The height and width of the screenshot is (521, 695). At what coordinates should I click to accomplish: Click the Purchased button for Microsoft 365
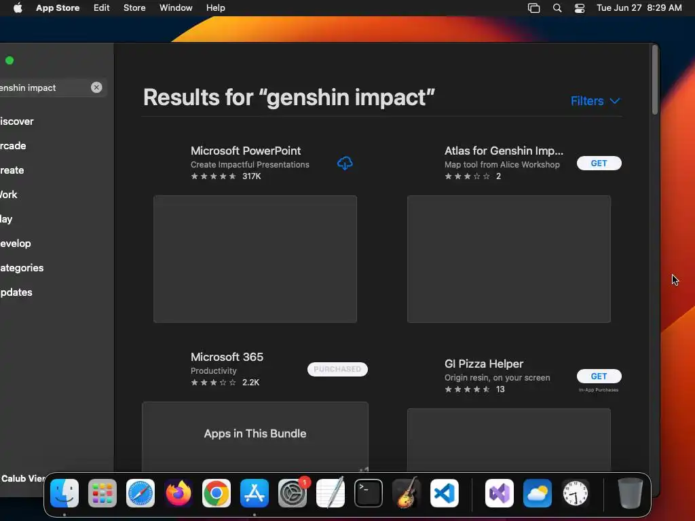pyautogui.click(x=337, y=369)
